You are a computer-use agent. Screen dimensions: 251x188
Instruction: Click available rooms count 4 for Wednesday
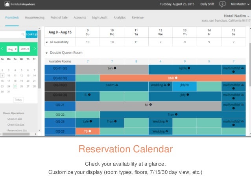coord(161,61)
